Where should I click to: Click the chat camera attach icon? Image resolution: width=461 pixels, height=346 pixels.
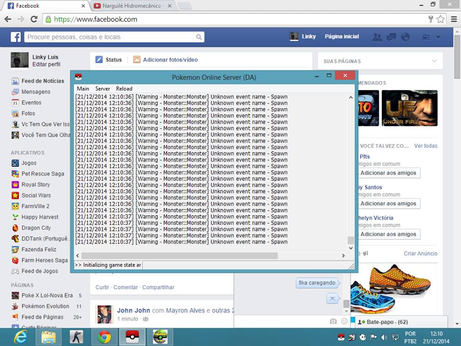(x=333, y=321)
